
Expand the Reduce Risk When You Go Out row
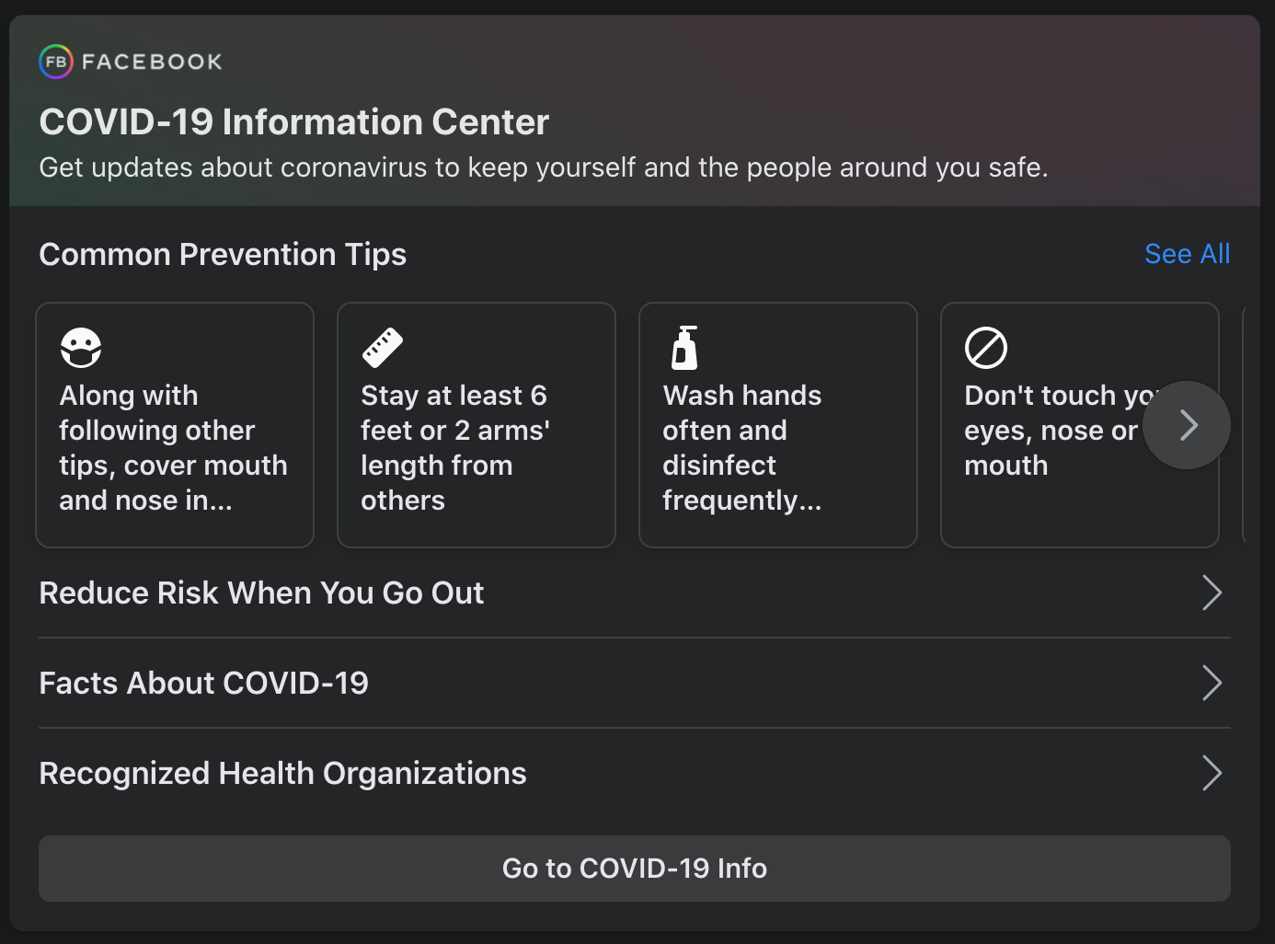point(261,593)
